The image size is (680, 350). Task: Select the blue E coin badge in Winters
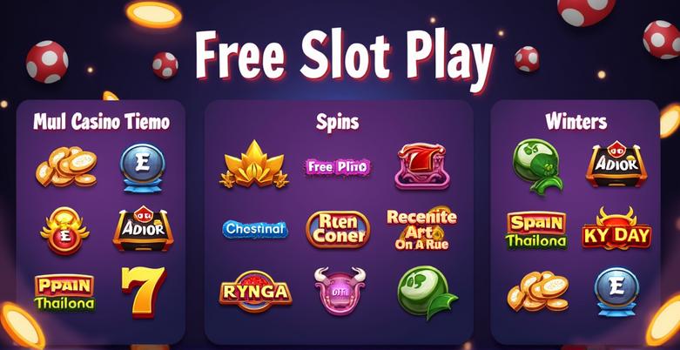[616, 291]
